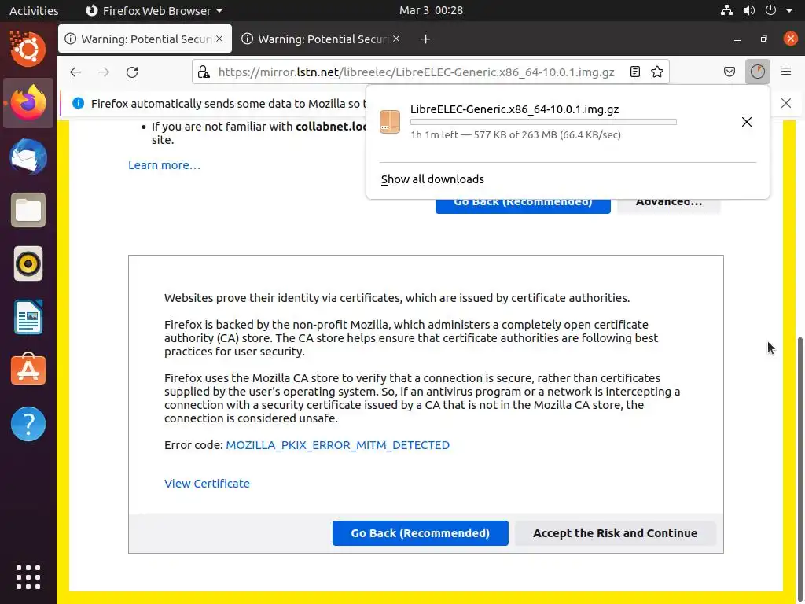Open the Firefox Web Browser app menu
805x604 pixels.
[154, 10]
